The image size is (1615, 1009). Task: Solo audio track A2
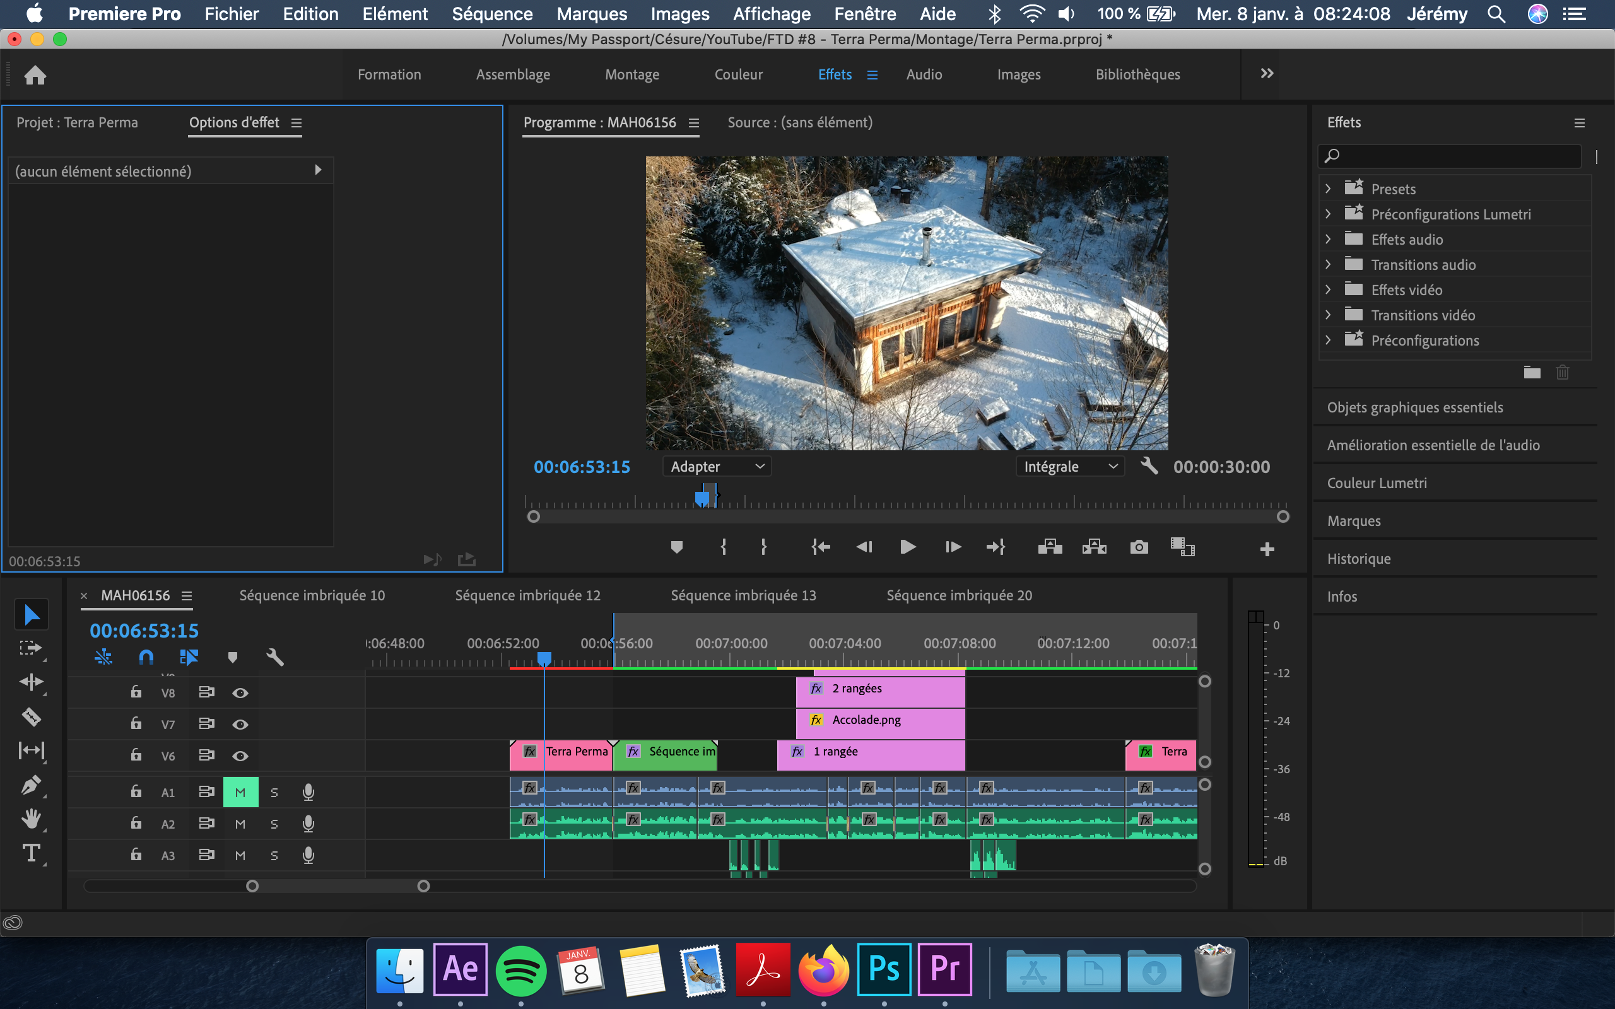(274, 824)
